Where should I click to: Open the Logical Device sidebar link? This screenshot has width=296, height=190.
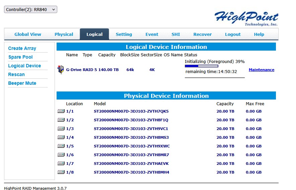pos(24,66)
